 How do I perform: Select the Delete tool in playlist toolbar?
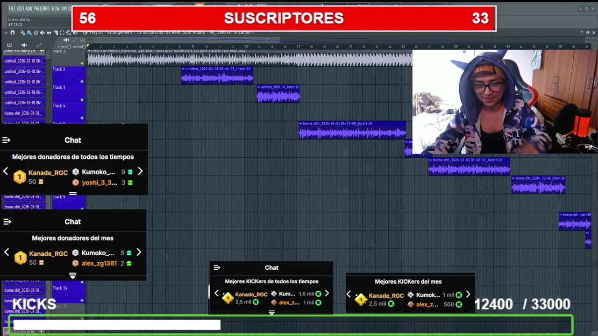click(36, 33)
